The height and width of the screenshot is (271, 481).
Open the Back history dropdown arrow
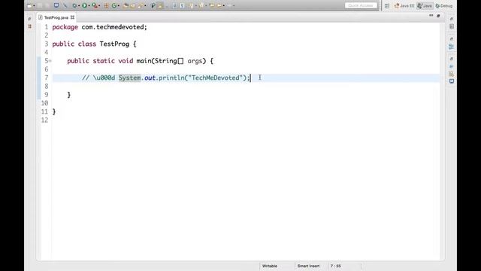tap(224, 5)
